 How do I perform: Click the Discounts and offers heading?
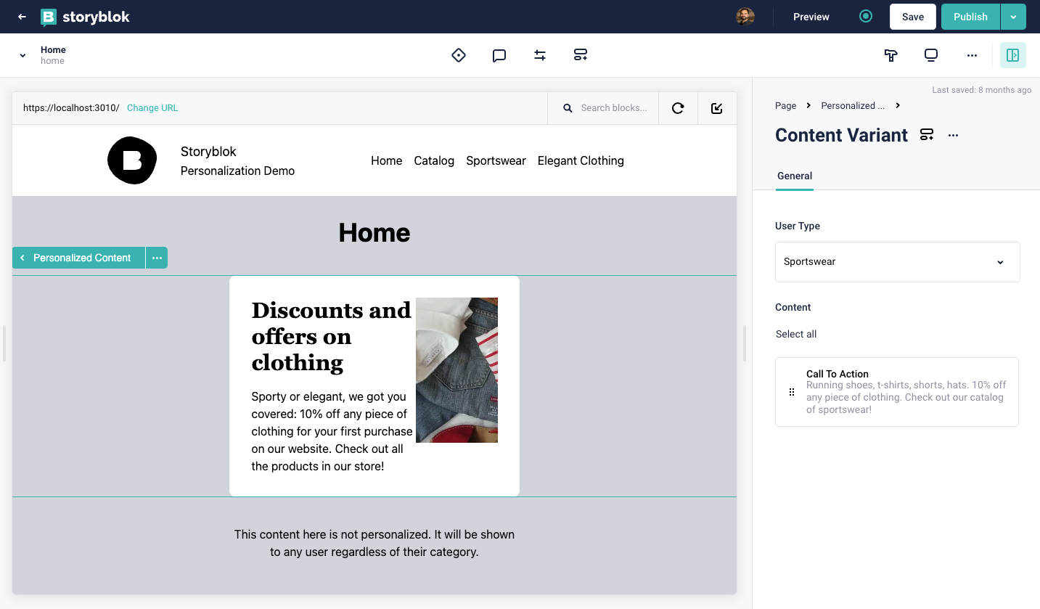(331, 336)
